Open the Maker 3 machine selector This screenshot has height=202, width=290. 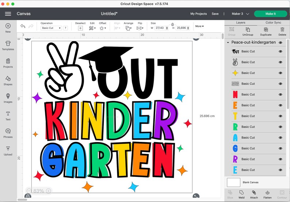pos(240,13)
